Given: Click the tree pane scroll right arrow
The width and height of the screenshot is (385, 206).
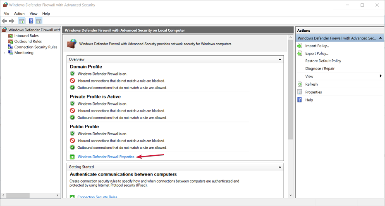Looking at the screenshot, I should coord(57,195).
